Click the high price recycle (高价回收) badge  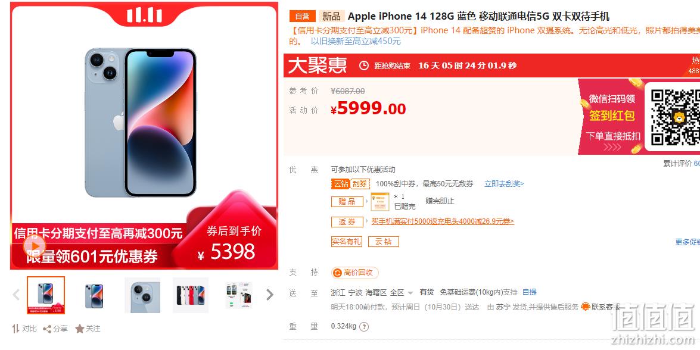(x=355, y=273)
